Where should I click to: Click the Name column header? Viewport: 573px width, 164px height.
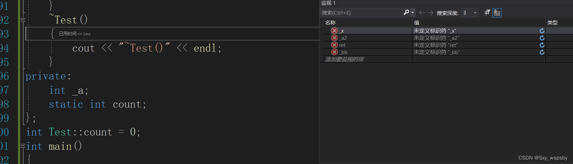(x=367, y=22)
